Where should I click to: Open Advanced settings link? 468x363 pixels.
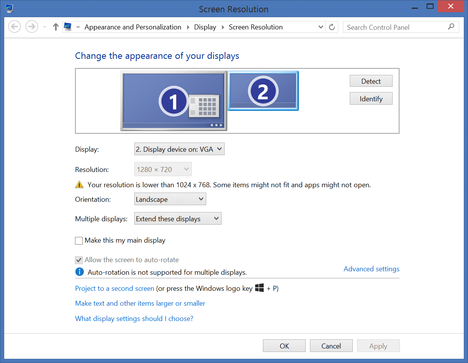click(371, 269)
